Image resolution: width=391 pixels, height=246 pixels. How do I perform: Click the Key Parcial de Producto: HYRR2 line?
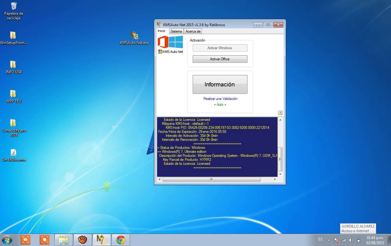187,160
